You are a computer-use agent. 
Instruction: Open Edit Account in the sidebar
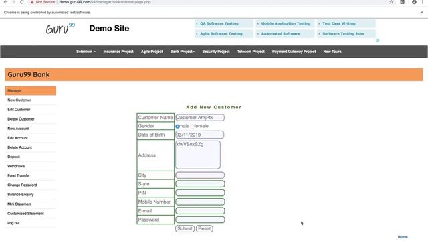(x=17, y=138)
